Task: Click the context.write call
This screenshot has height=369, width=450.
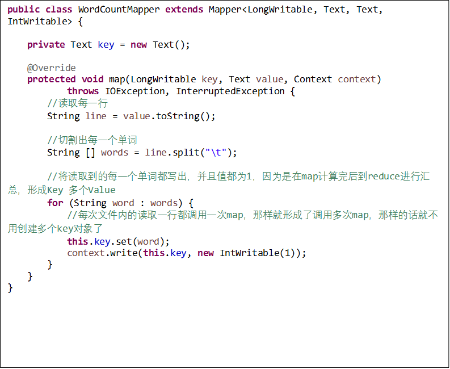Action: pos(102,253)
